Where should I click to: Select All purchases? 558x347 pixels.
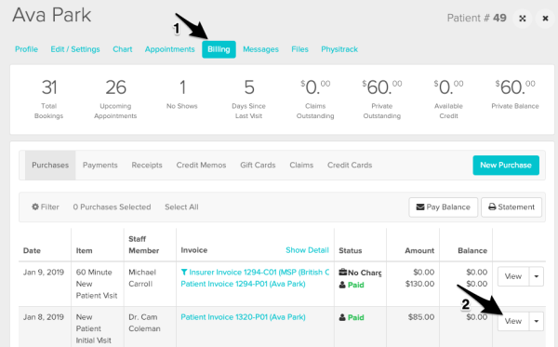pos(181,207)
